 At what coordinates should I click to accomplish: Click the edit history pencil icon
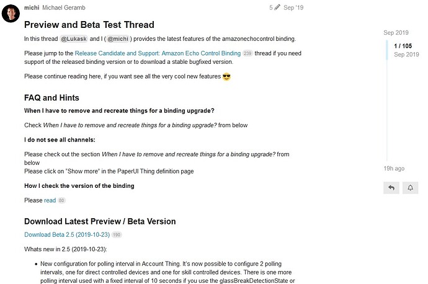[x=277, y=7]
